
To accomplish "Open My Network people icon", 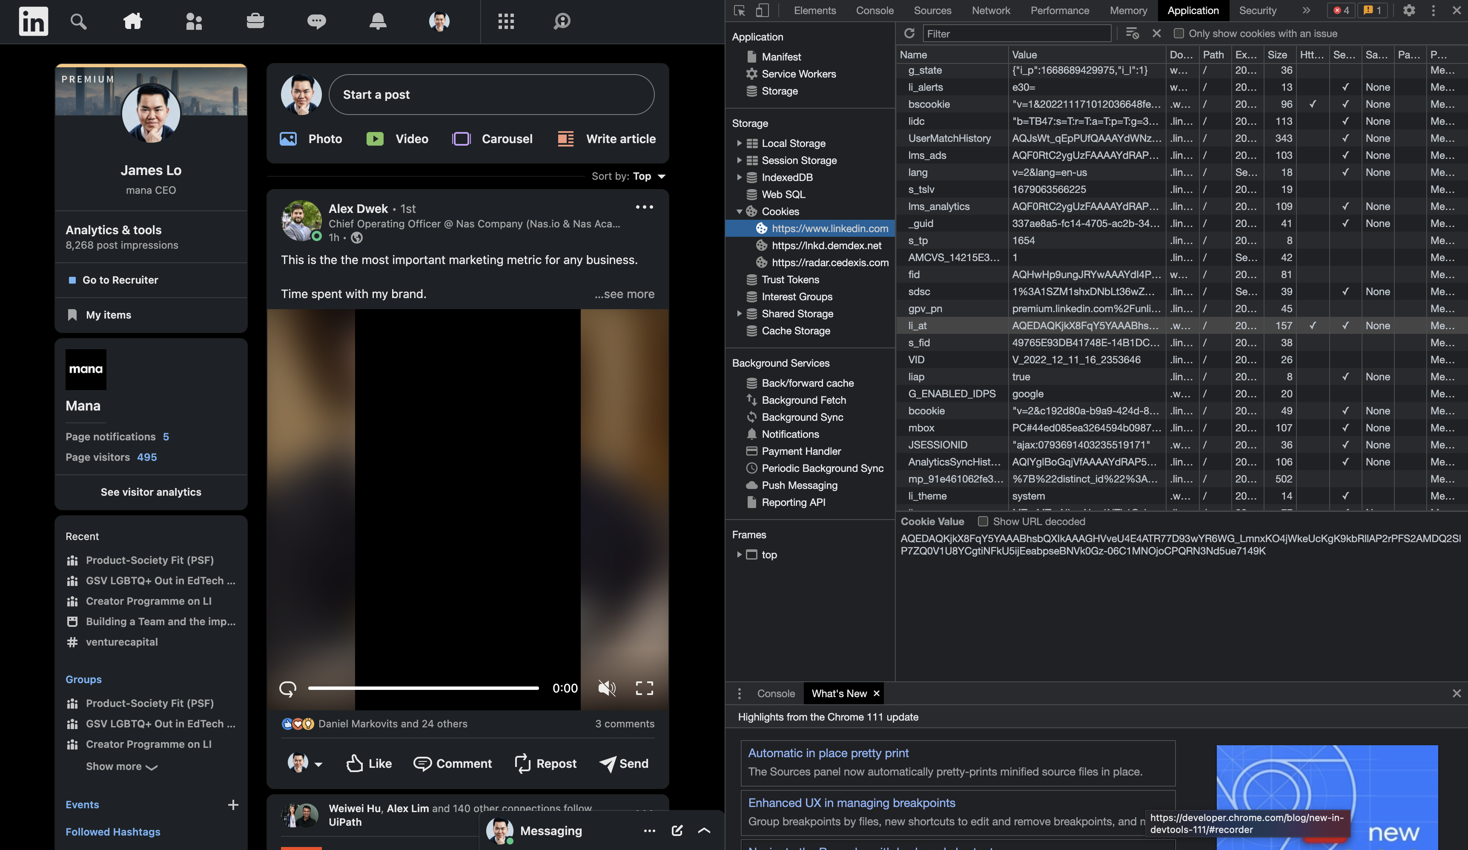I will pyautogui.click(x=194, y=22).
